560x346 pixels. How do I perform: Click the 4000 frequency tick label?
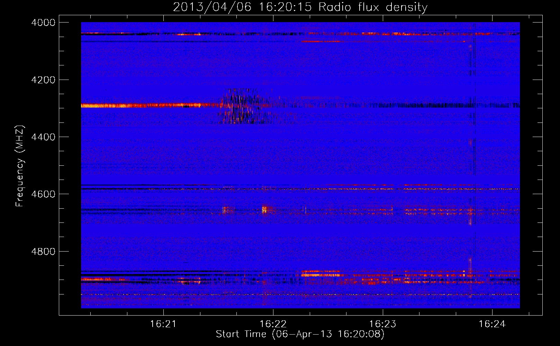pyautogui.click(x=43, y=22)
